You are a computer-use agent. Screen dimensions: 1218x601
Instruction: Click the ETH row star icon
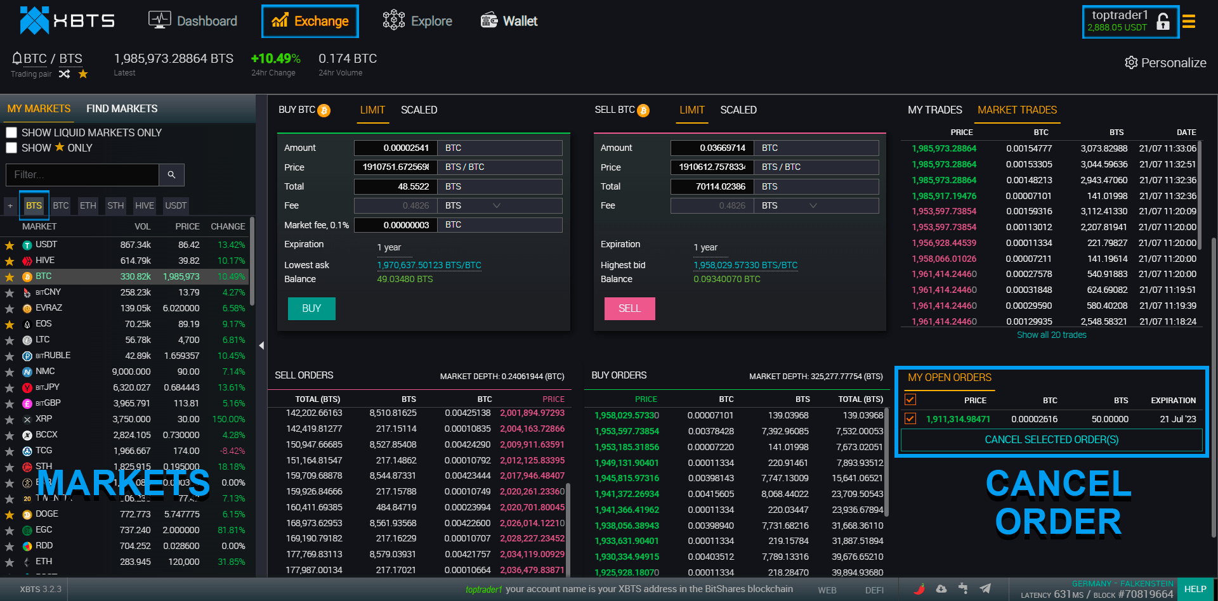coord(10,562)
